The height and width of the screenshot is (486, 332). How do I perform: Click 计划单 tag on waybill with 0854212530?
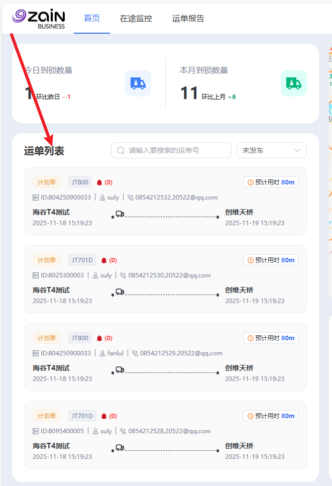(x=47, y=260)
